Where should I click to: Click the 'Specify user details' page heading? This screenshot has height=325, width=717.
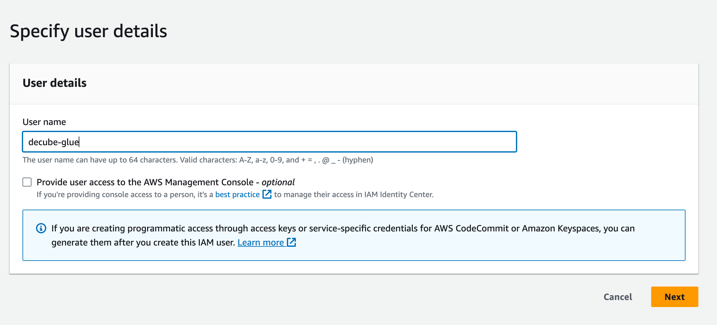click(88, 31)
